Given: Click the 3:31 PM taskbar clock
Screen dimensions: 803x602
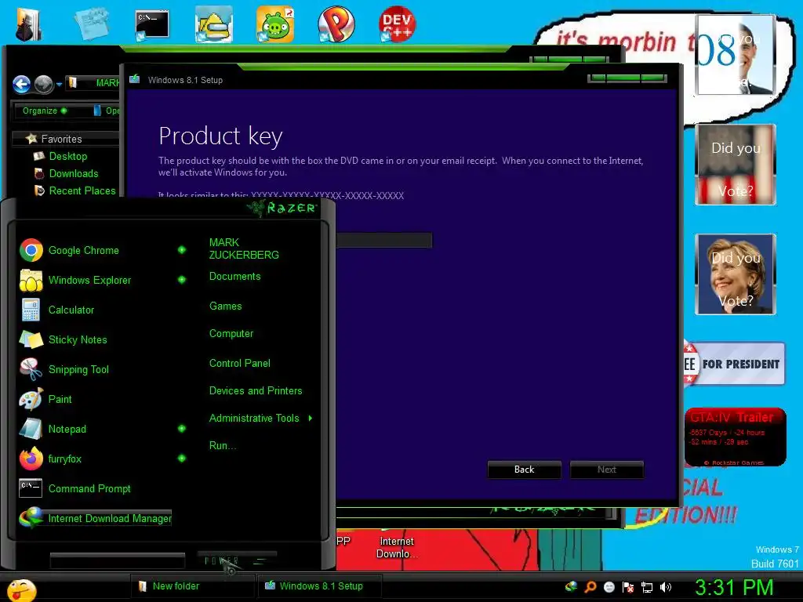Looking at the screenshot, I should pyautogui.click(x=733, y=588).
